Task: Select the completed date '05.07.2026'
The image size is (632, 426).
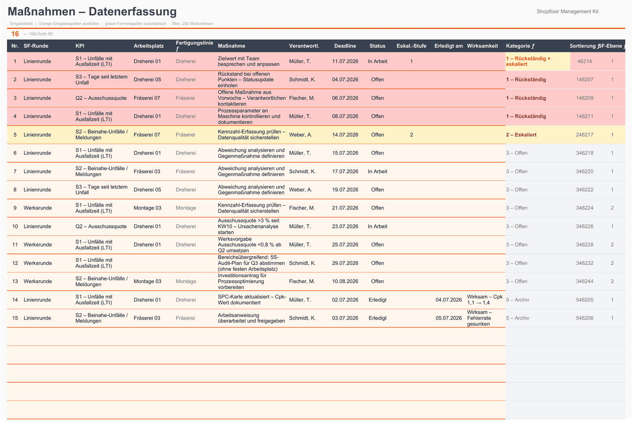Action: click(449, 318)
